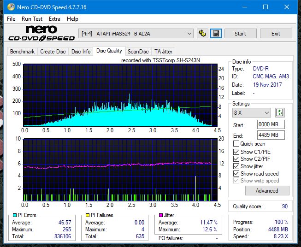Click PI Errors maximum 265
The image size is (301, 247).
[67, 229]
